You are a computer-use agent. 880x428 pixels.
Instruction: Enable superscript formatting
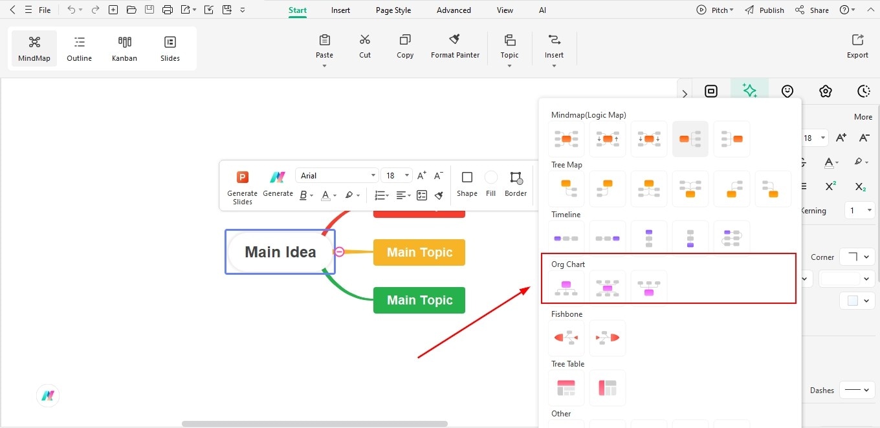(x=830, y=186)
